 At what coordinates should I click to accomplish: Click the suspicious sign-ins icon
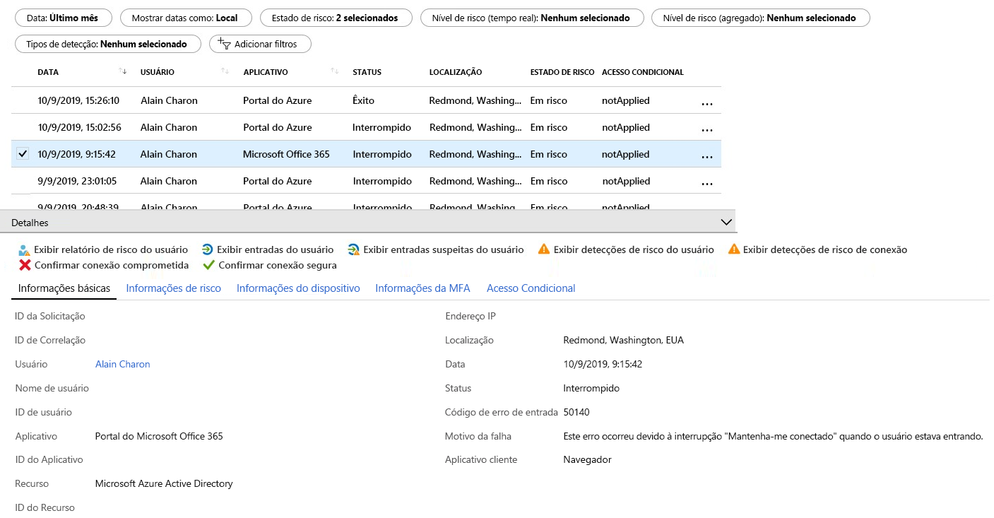pyautogui.click(x=354, y=249)
